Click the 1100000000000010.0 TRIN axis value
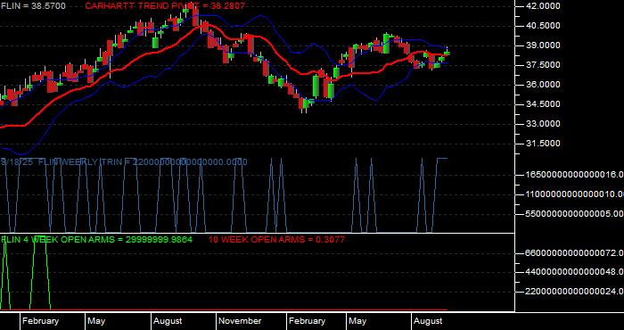Screen dimensions: 624x330 point(575,194)
